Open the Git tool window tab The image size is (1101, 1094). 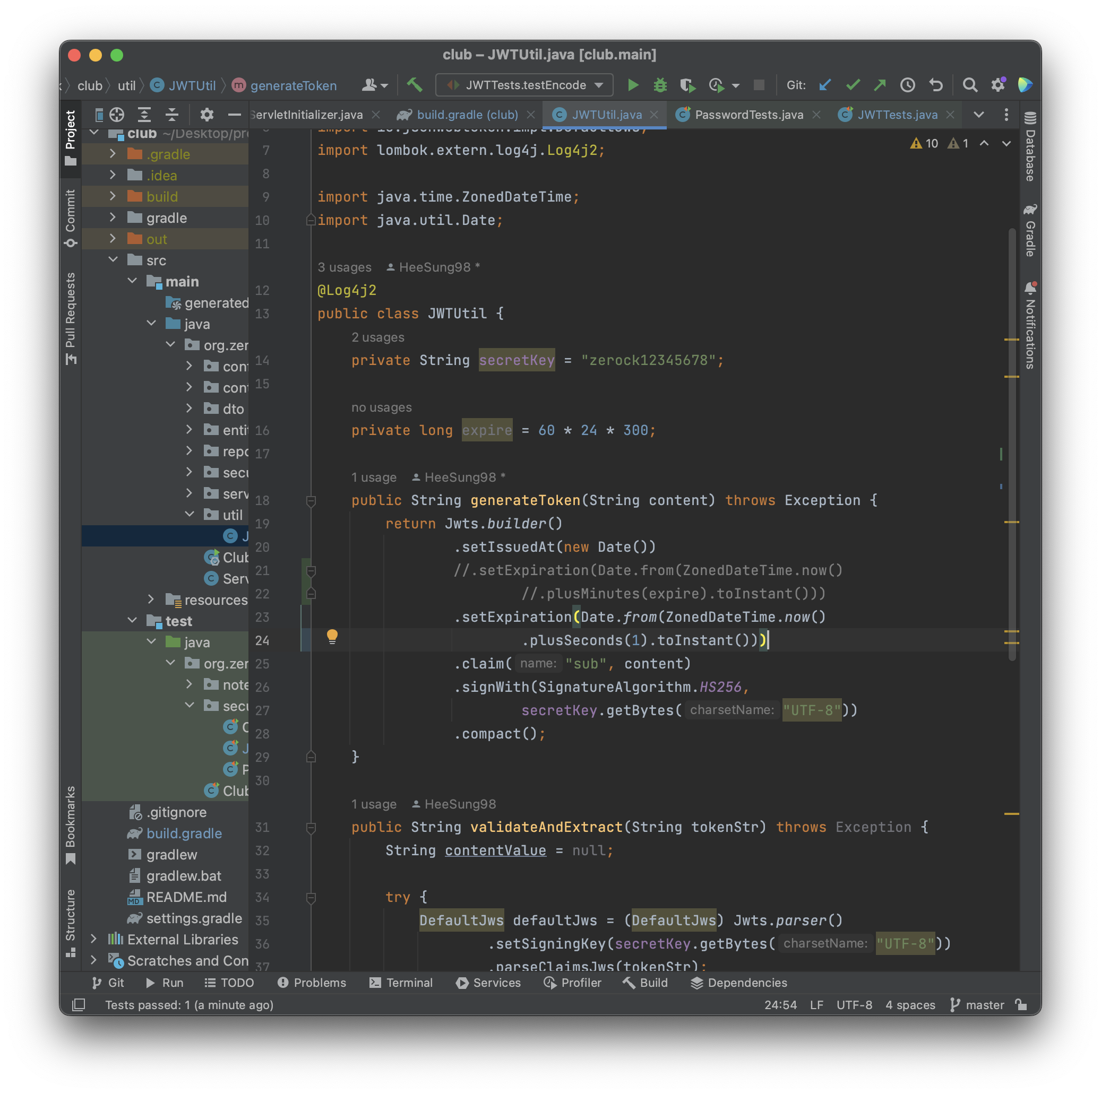(108, 983)
